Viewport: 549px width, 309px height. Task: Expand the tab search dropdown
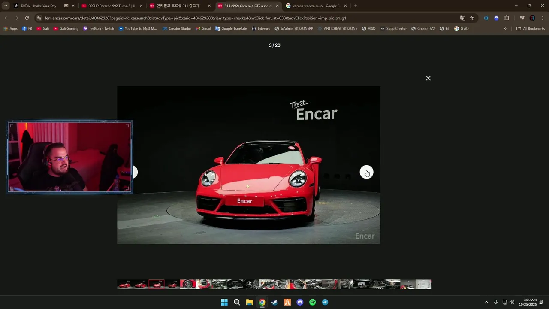[6, 6]
